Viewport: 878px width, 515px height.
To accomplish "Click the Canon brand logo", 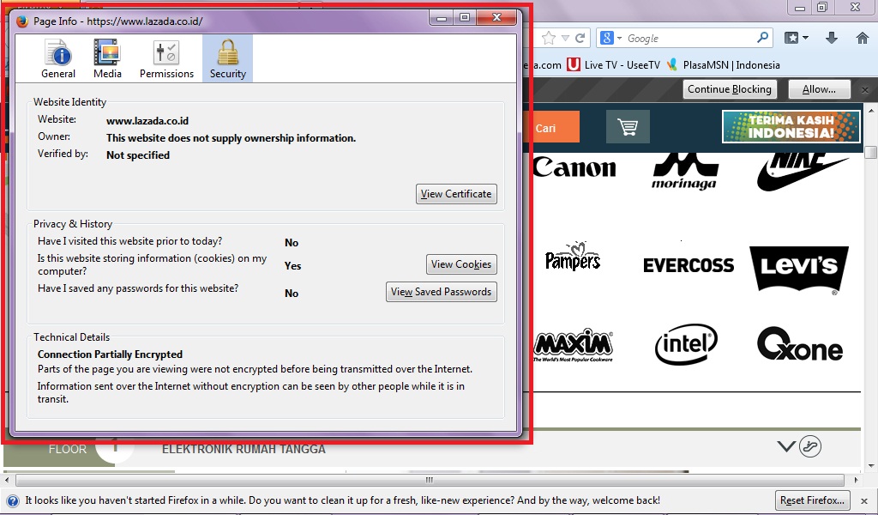I will click(x=574, y=167).
